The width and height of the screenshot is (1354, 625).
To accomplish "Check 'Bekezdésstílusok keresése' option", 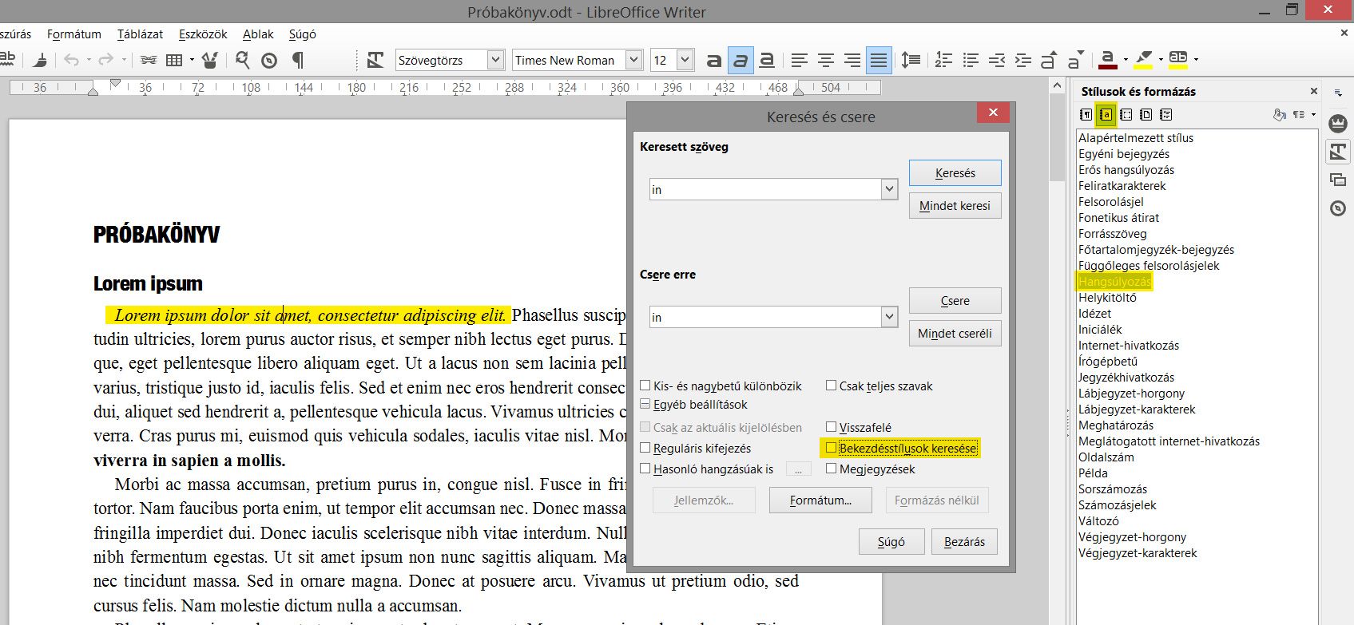I will click(831, 448).
